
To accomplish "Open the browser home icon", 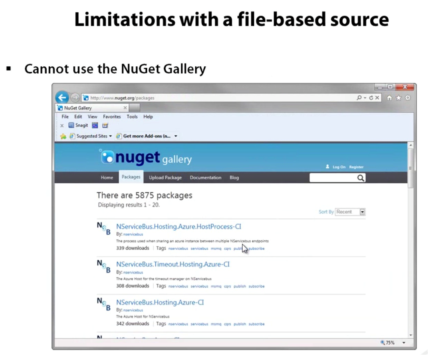I will [389, 98].
